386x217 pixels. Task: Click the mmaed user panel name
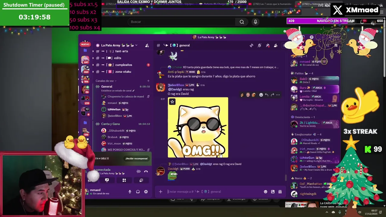pyautogui.click(x=95, y=190)
